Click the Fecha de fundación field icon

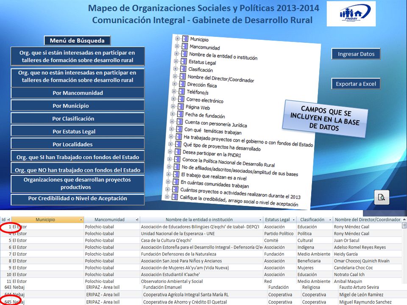[x=180, y=114]
